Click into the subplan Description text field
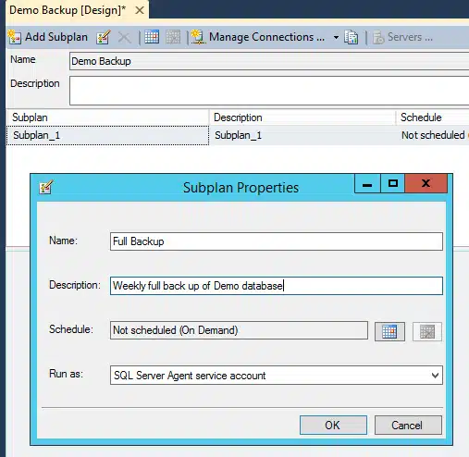The image size is (469, 457). (277, 286)
